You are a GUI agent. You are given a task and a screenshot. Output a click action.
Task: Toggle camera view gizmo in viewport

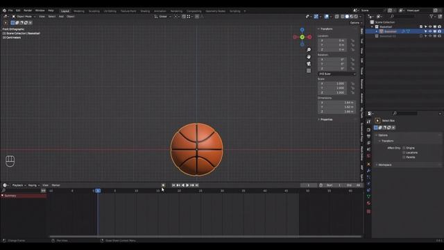click(309, 64)
